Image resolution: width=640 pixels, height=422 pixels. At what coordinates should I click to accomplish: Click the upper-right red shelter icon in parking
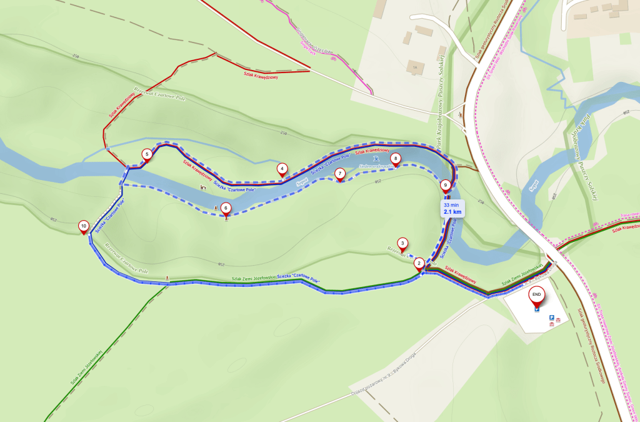[558, 319]
